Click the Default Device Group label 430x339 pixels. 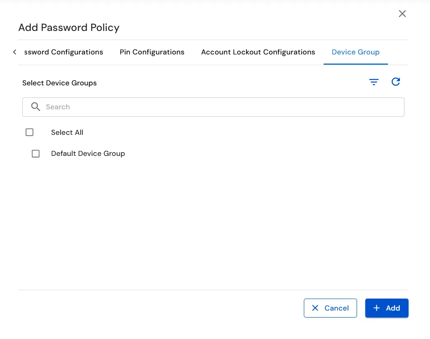88,153
